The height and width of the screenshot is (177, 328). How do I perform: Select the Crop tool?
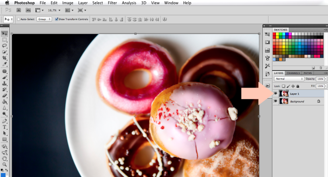[4, 58]
